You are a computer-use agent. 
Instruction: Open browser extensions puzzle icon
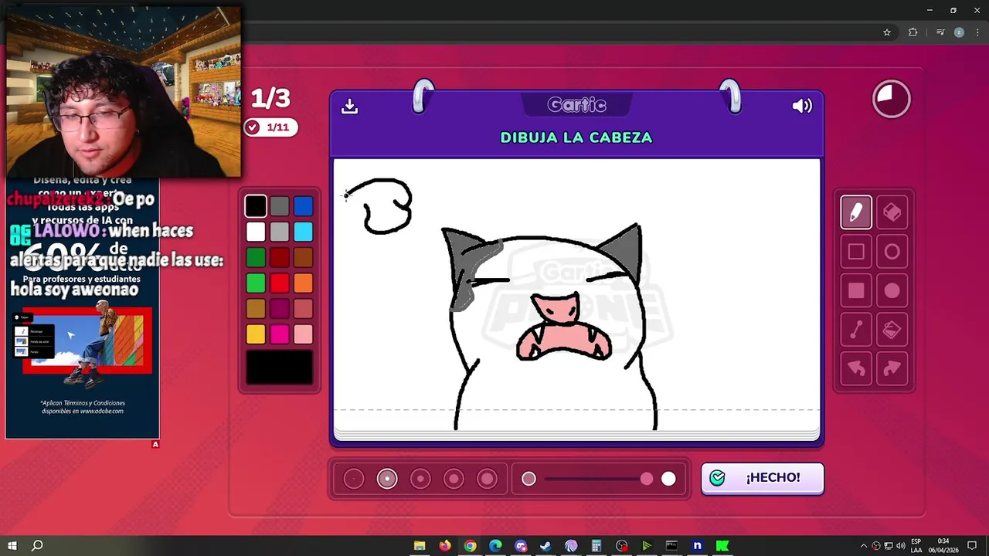(x=913, y=32)
